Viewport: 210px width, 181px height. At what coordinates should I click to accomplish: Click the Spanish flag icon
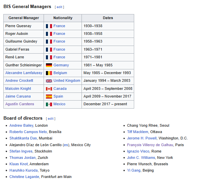pyautogui.click(x=49, y=97)
